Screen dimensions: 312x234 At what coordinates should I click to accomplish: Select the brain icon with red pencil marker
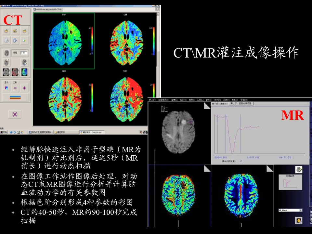click(6, 62)
